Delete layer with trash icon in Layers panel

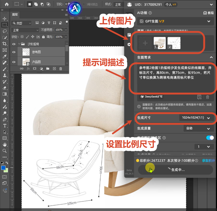tap(61, 69)
